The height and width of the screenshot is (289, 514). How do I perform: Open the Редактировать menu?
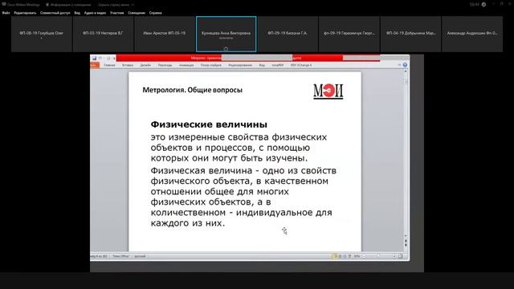tap(25, 13)
